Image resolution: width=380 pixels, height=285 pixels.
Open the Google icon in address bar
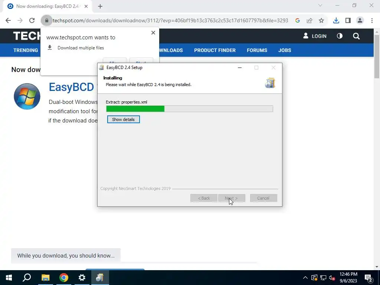(298, 21)
